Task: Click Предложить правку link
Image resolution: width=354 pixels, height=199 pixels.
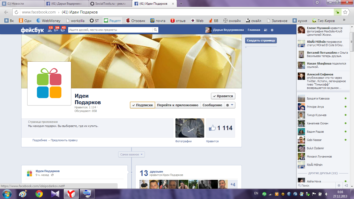Action: point(64,140)
